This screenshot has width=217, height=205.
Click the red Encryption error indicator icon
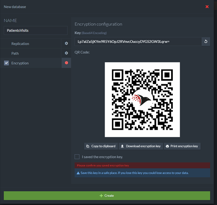coord(66,63)
